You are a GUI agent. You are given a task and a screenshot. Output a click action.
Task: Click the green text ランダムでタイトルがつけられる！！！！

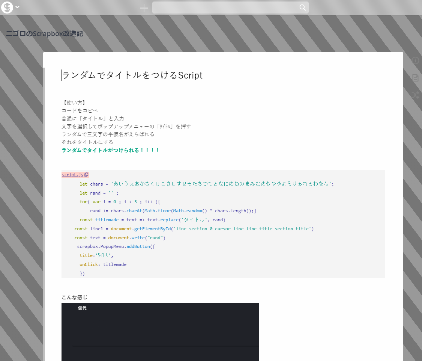tap(111, 150)
